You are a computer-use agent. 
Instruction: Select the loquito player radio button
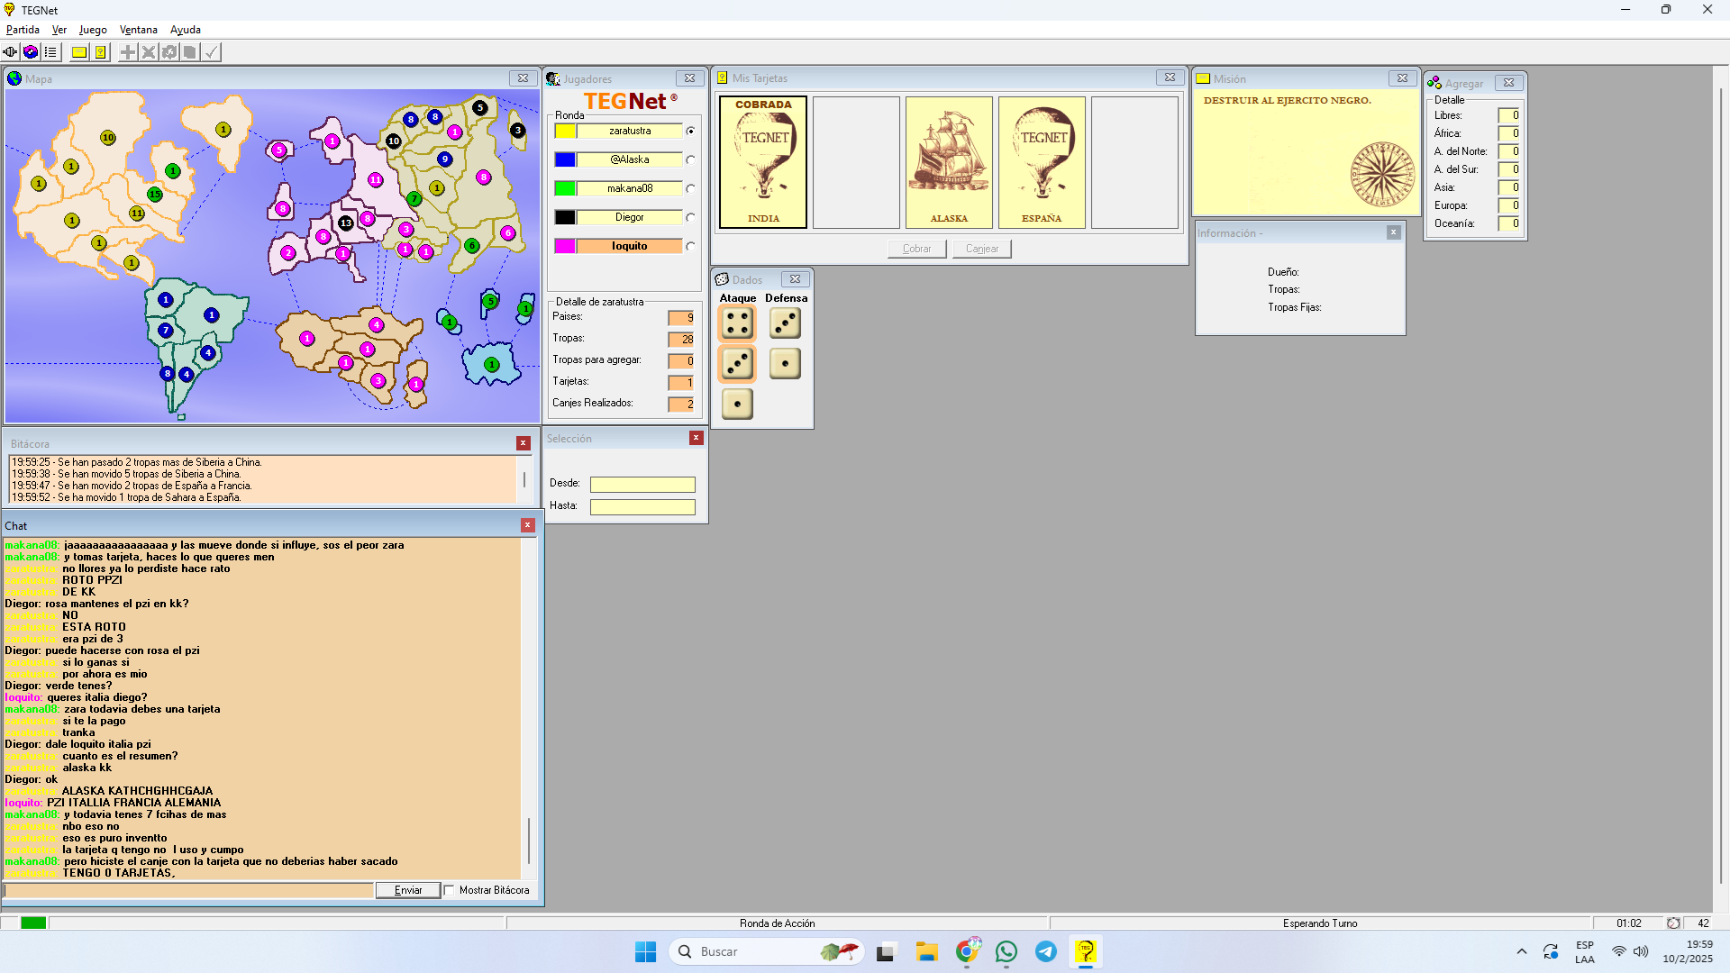[x=691, y=247]
